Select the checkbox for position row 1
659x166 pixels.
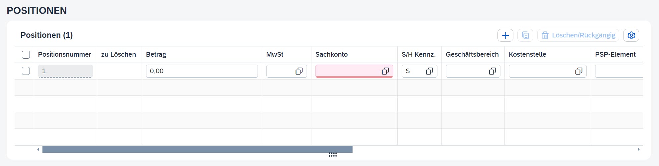26,71
